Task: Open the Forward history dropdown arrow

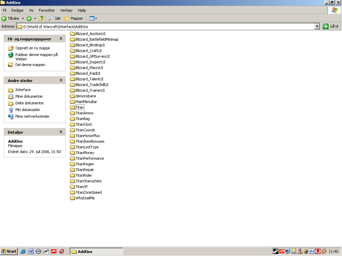Action: (x=35, y=19)
